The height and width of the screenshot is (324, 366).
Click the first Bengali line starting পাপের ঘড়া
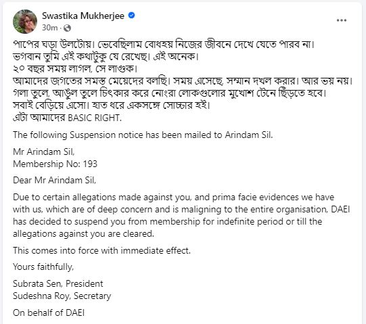pyautogui.click(x=164, y=44)
